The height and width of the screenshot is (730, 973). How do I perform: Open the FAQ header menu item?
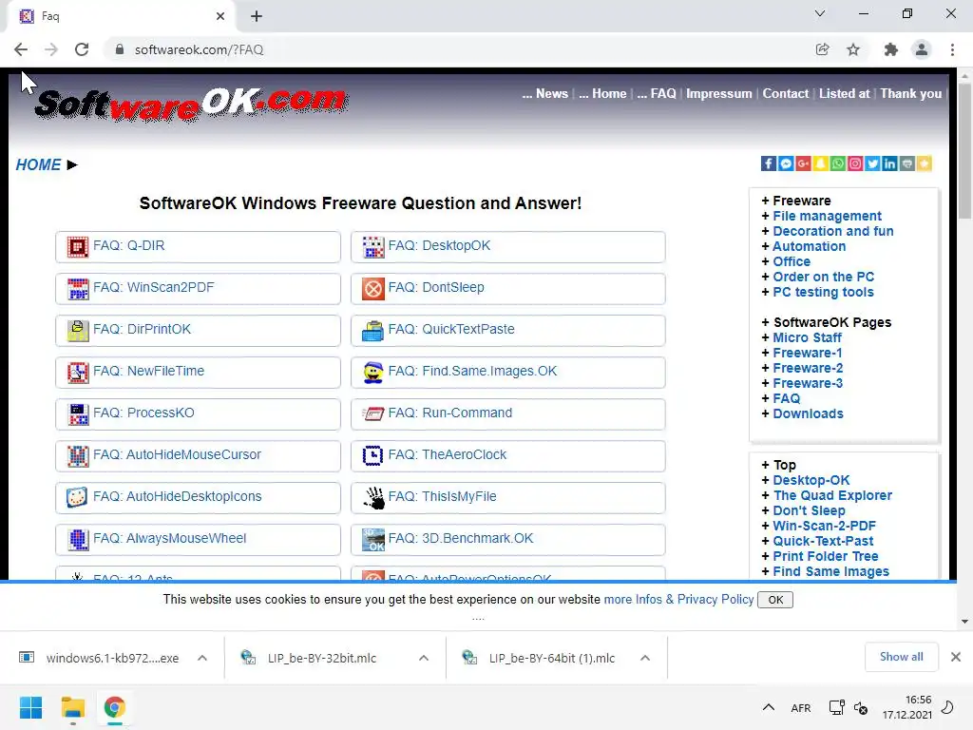pyautogui.click(x=657, y=93)
